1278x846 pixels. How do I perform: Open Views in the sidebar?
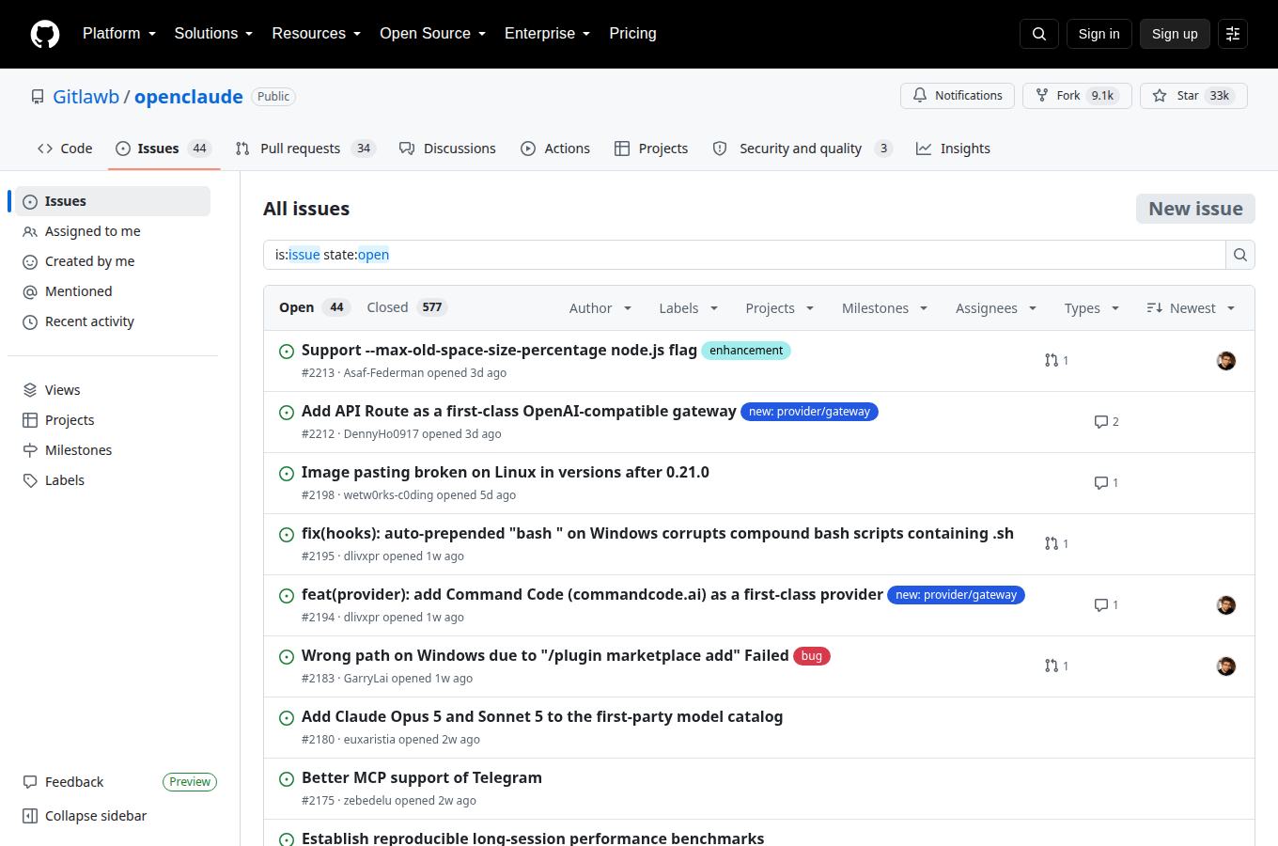coord(62,390)
